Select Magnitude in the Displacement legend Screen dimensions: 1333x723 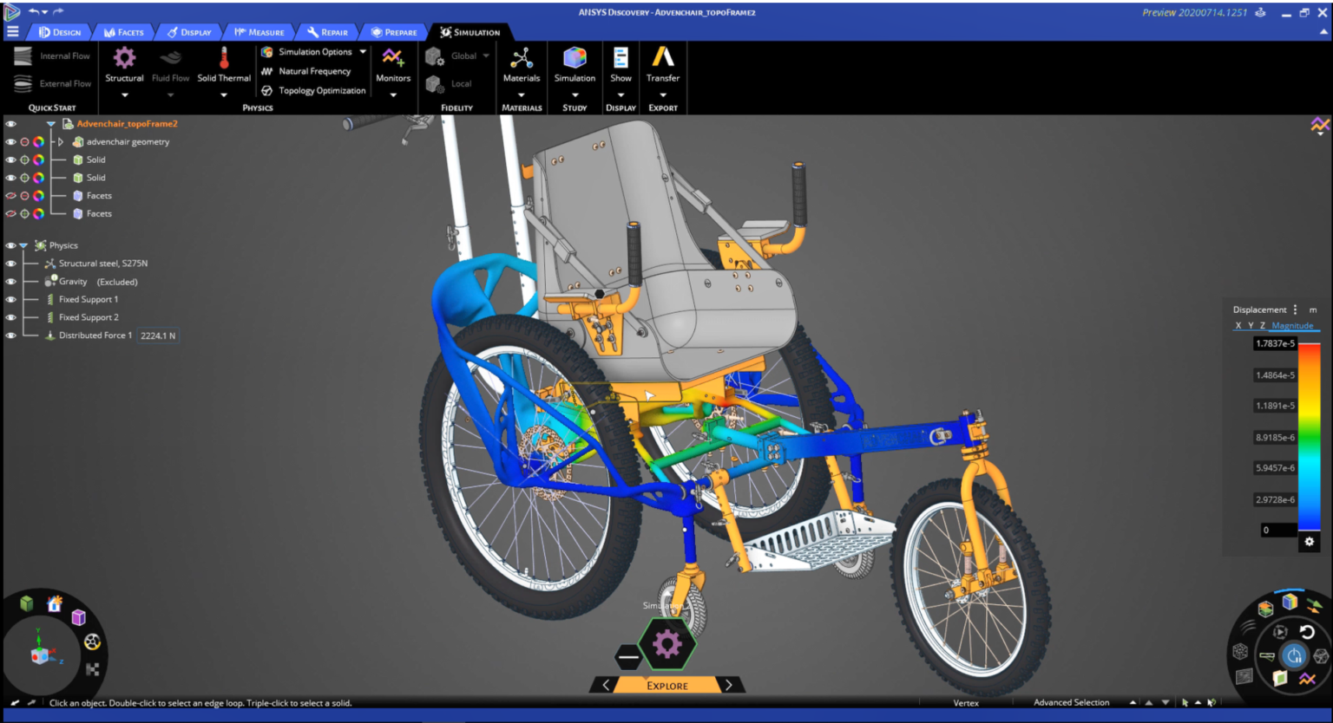click(1291, 326)
